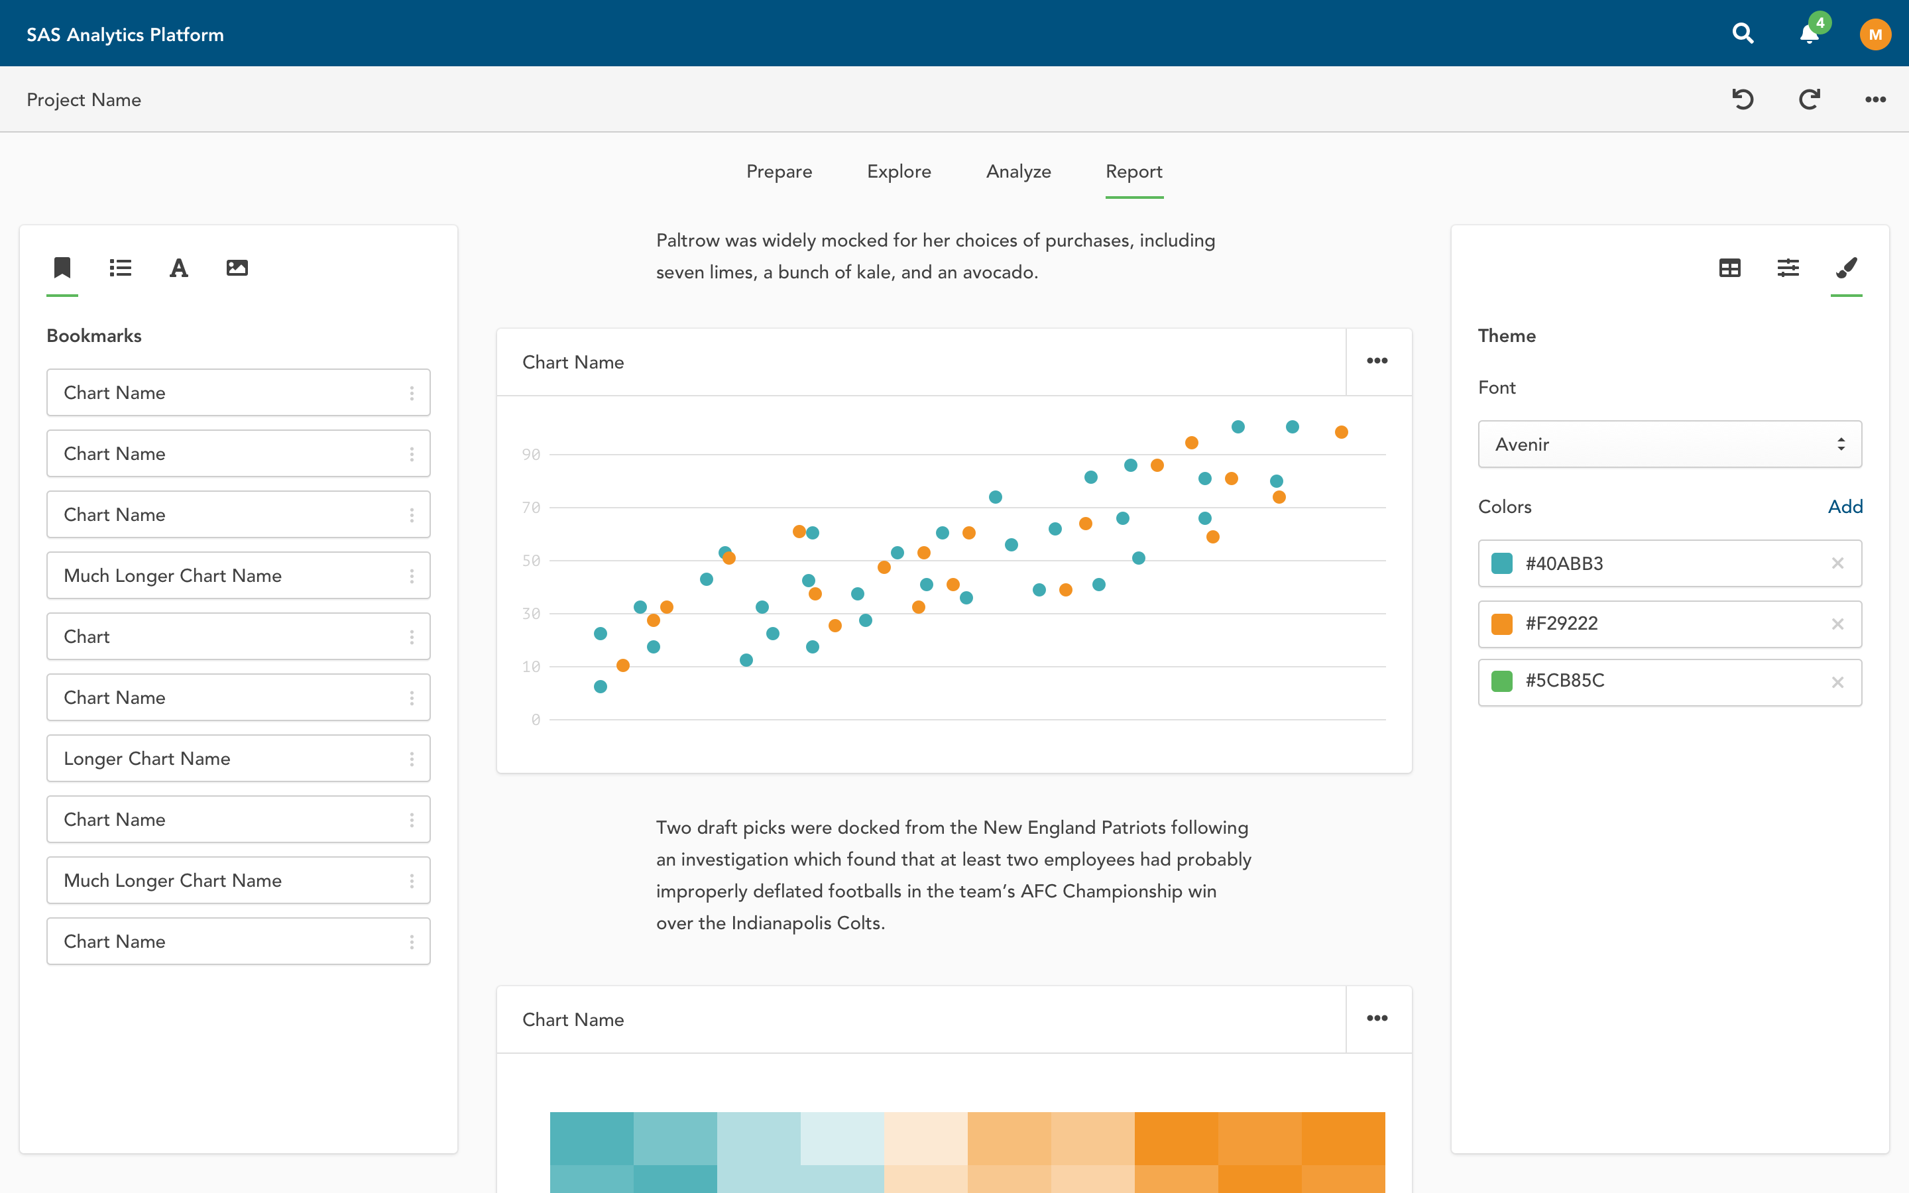Click the teal #40ABB3 color swatch
Screen dimensions: 1909x1193
click(1502, 564)
